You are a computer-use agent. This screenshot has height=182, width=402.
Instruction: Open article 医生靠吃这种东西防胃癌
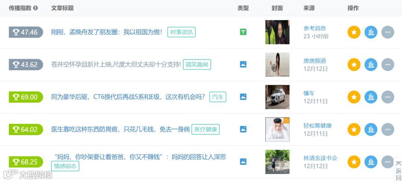121,130
